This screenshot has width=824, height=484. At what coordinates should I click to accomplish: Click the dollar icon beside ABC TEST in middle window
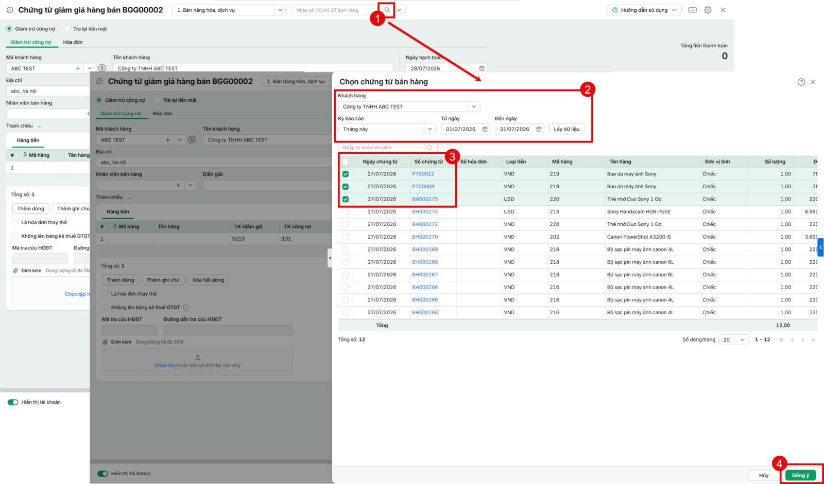(192, 139)
